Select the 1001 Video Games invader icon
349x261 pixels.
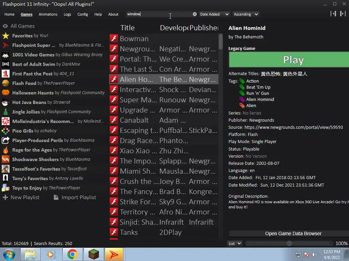pos(5,55)
